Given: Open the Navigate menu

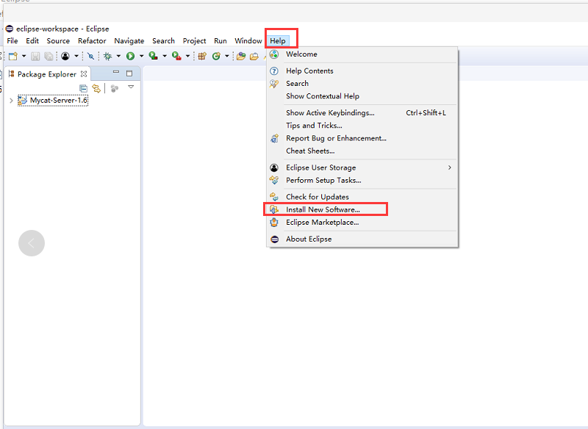Looking at the screenshot, I should pos(129,41).
